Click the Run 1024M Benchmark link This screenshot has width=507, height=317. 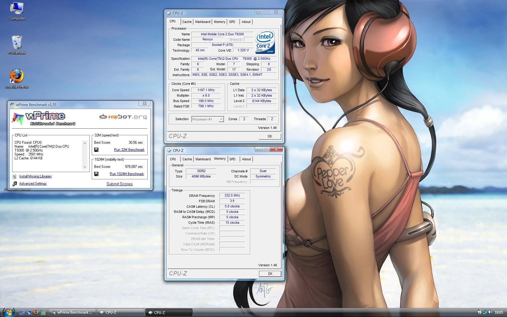tap(127, 174)
